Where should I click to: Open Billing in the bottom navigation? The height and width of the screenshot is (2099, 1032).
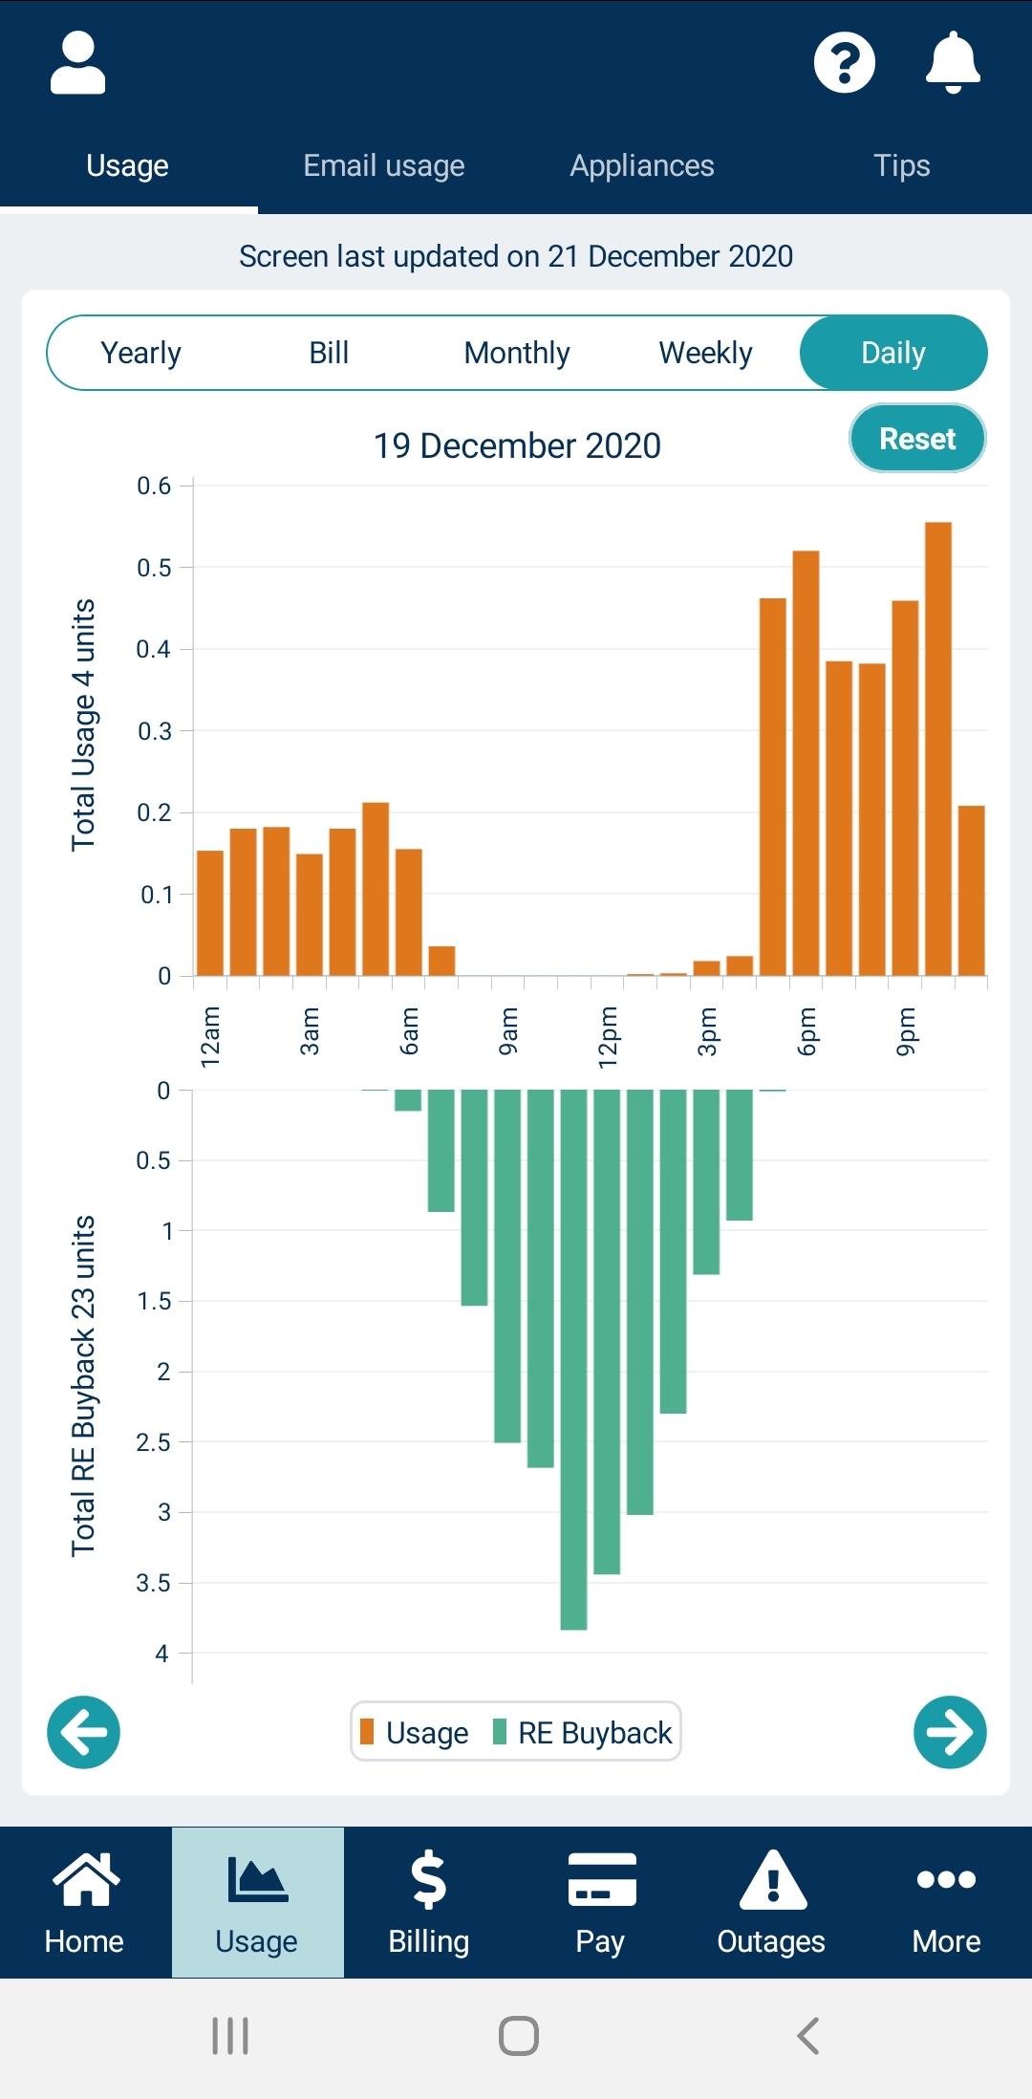point(429,1902)
